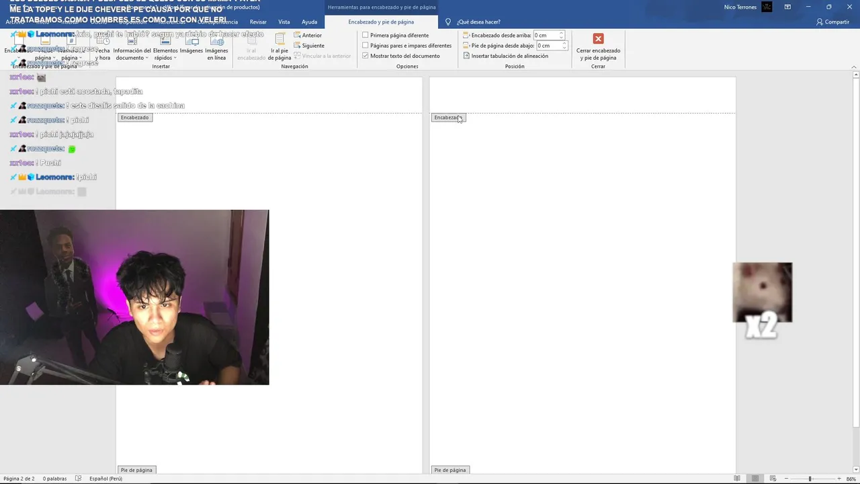Open proofing check icon in status bar
860x484 pixels.
pos(79,479)
